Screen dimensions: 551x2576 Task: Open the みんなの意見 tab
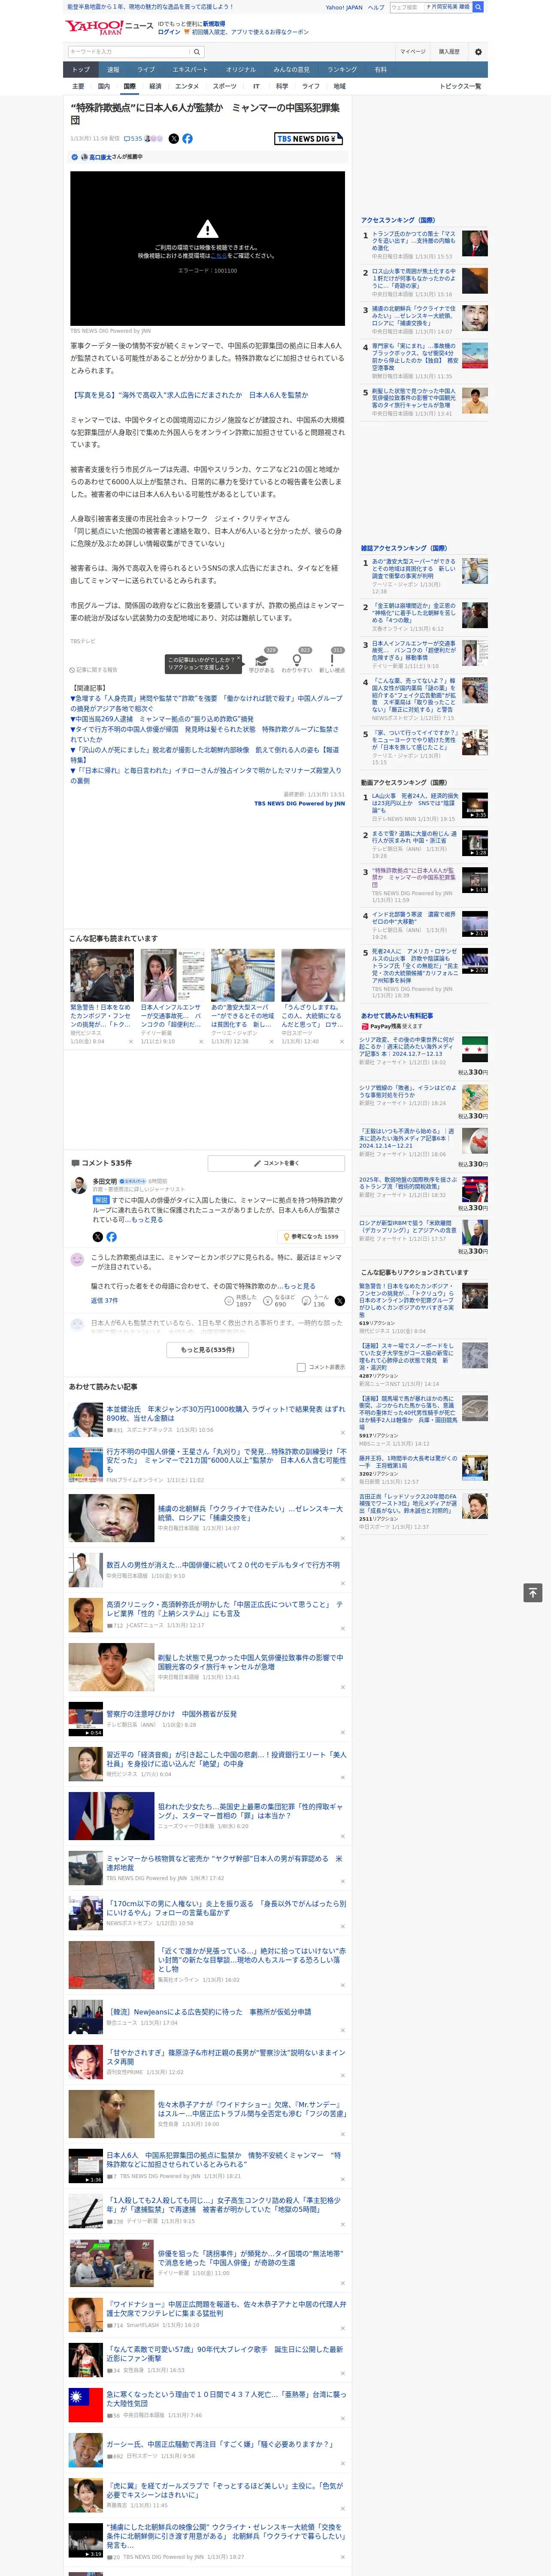(x=291, y=70)
